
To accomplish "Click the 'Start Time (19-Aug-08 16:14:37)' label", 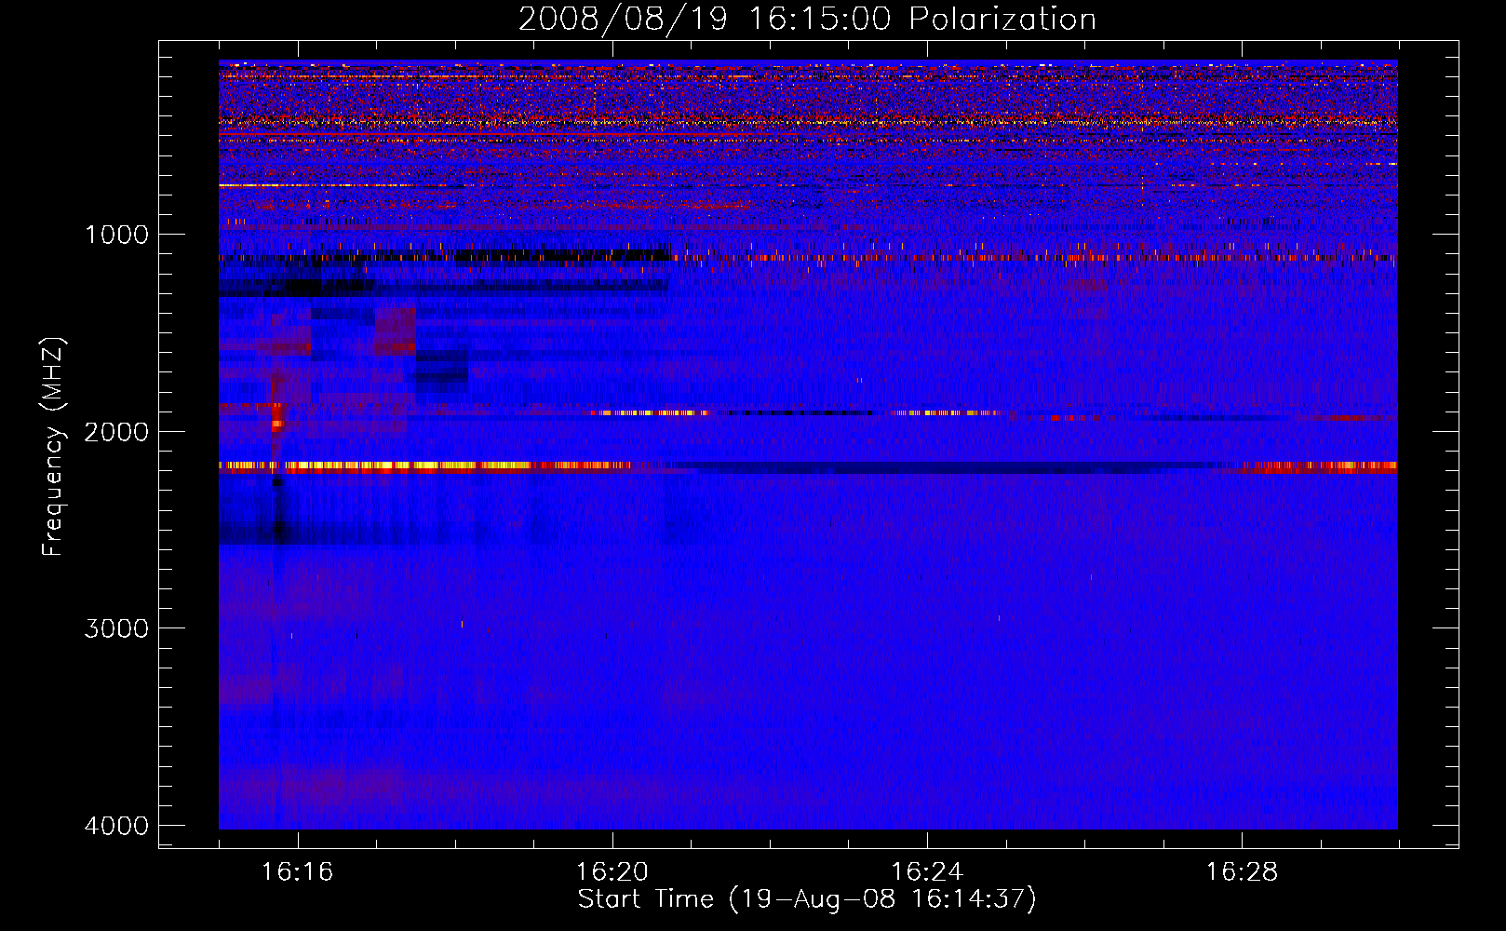I will (807, 899).
